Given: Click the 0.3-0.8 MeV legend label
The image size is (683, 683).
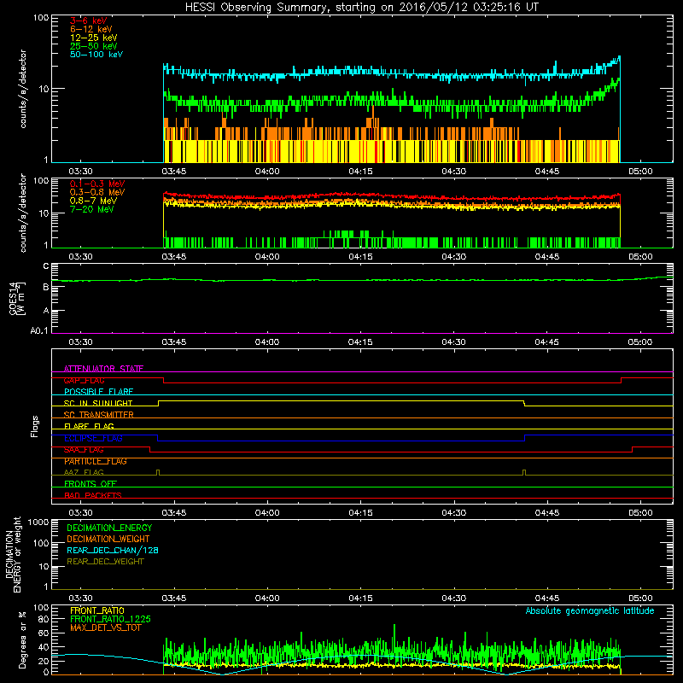Looking at the screenshot, I should click(97, 192).
